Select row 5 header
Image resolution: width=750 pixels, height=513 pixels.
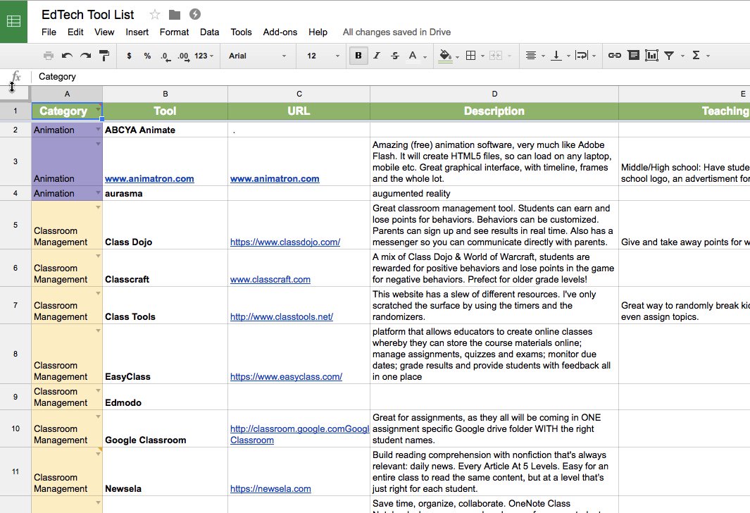click(15, 225)
